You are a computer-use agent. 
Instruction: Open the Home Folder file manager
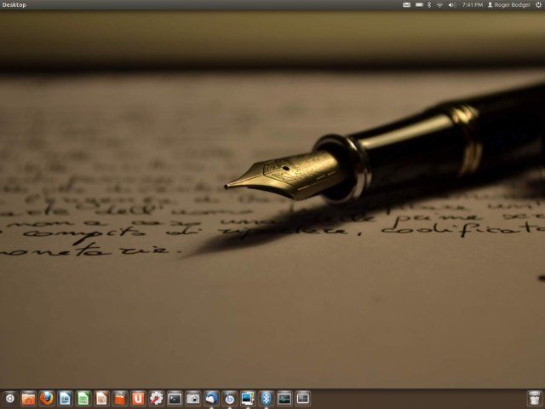click(x=28, y=399)
